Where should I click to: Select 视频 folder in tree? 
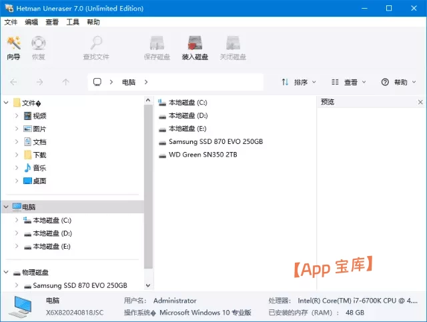tap(35, 116)
